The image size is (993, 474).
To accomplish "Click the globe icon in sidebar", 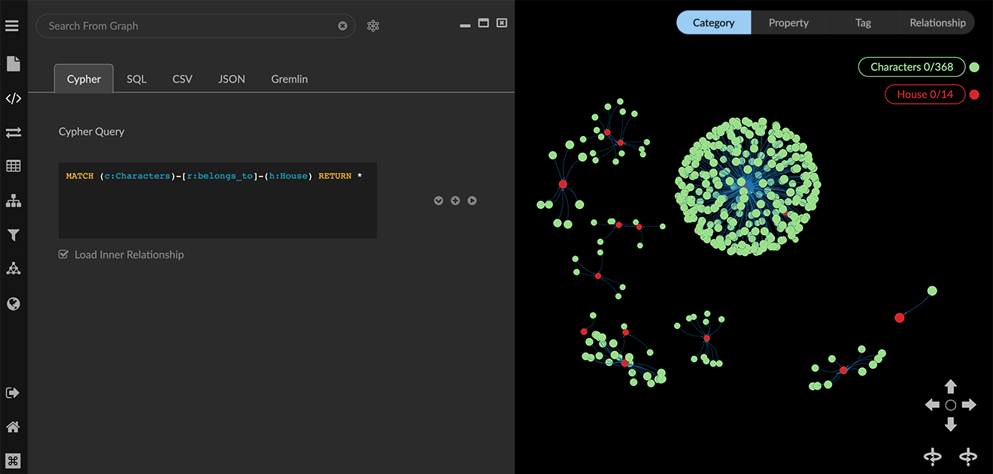I will pyautogui.click(x=13, y=304).
